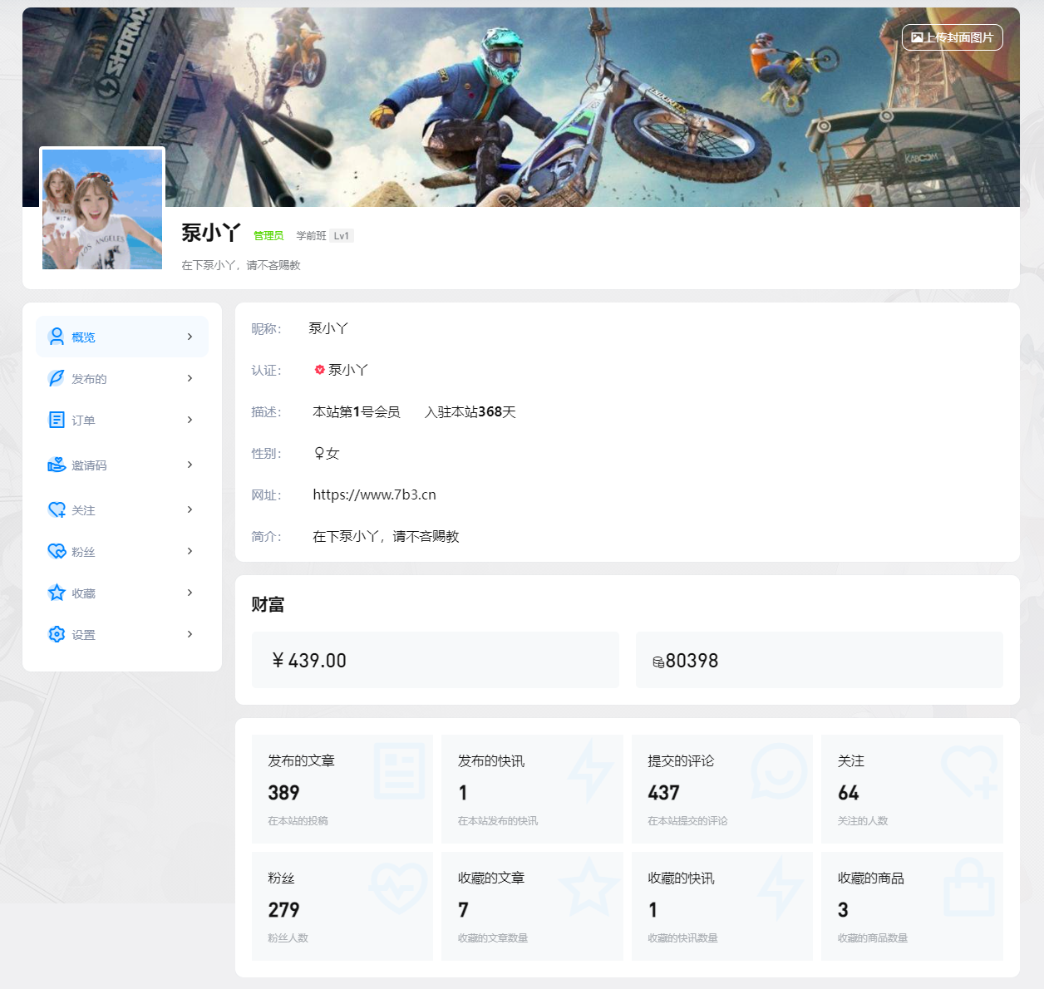The width and height of the screenshot is (1044, 989).
Task: Click the 管理员 badge
Action: tap(268, 236)
